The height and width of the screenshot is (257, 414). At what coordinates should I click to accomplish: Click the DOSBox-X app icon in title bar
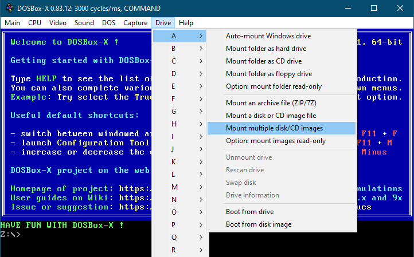pyautogui.click(x=10, y=8)
